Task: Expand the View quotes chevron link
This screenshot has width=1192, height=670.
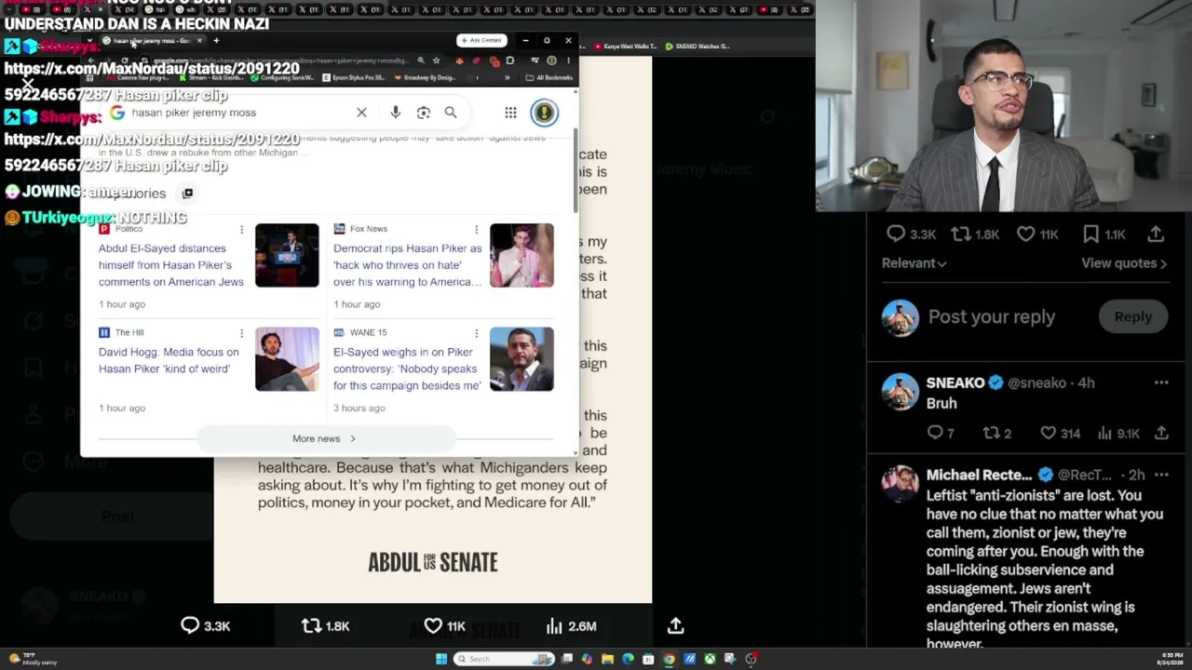Action: (x=1124, y=263)
